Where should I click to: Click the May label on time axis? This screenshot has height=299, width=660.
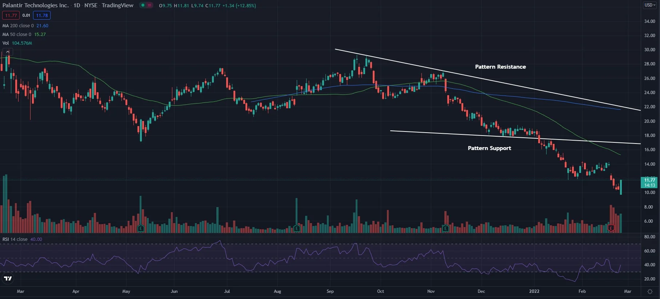pos(126,291)
